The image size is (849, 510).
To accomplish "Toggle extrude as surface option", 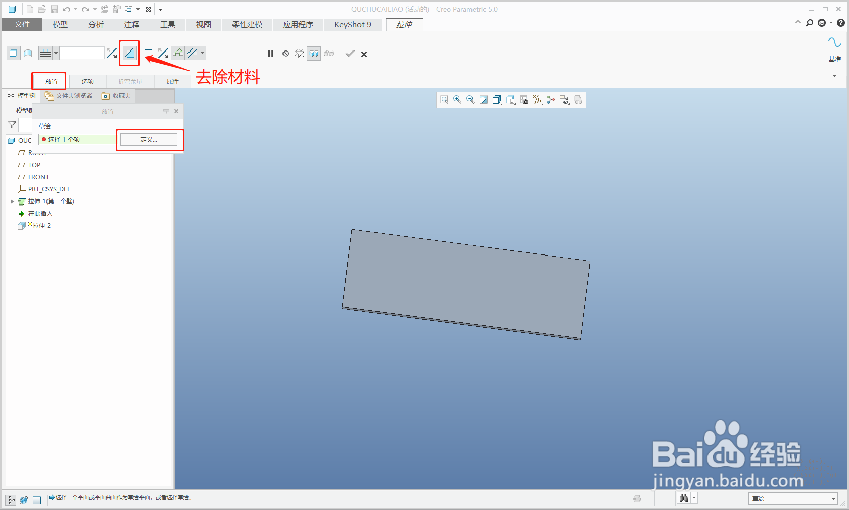I will coord(28,53).
